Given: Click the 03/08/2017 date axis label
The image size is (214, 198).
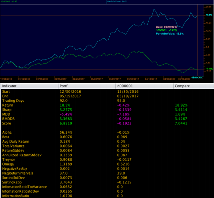Looking at the screenshot, I should coord(97,79).
